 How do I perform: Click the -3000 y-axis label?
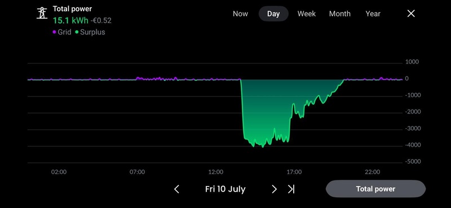point(413,129)
